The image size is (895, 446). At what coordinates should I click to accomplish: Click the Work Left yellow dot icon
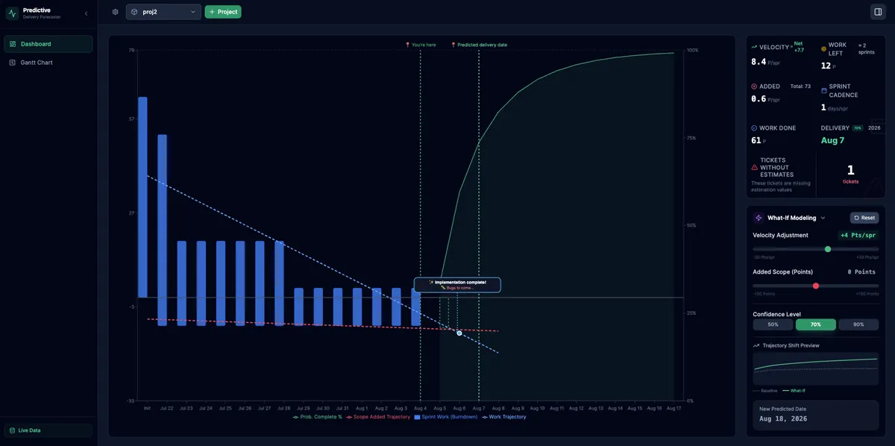[824, 48]
